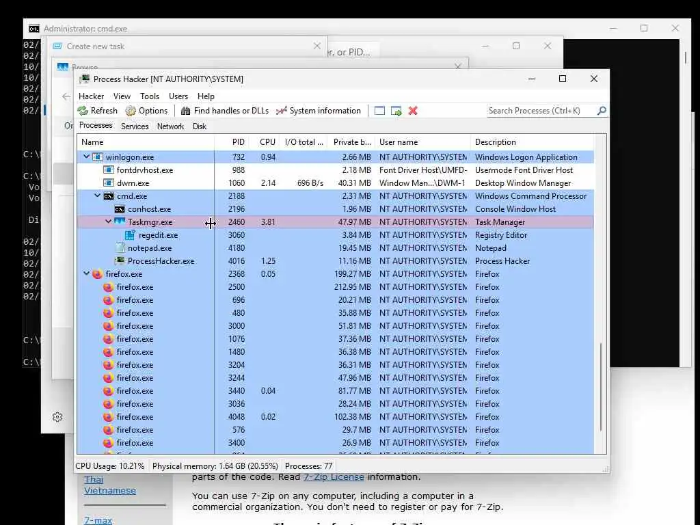Close the Create new task dialog
This screenshot has width=700, height=525.
click(317, 46)
